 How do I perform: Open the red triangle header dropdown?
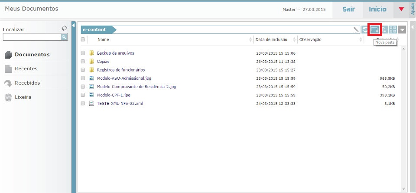pyautogui.click(x=401, y=9)
